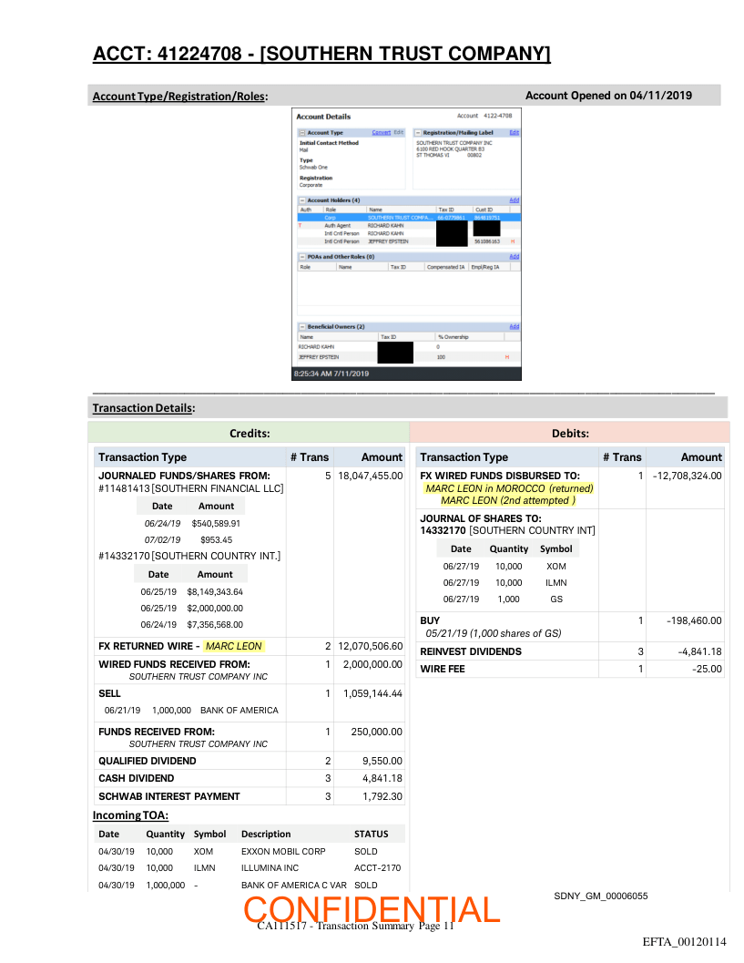Click Edit link for Registration/Mailing Label
The image size is (744, 963).
[x=514, y=133]
